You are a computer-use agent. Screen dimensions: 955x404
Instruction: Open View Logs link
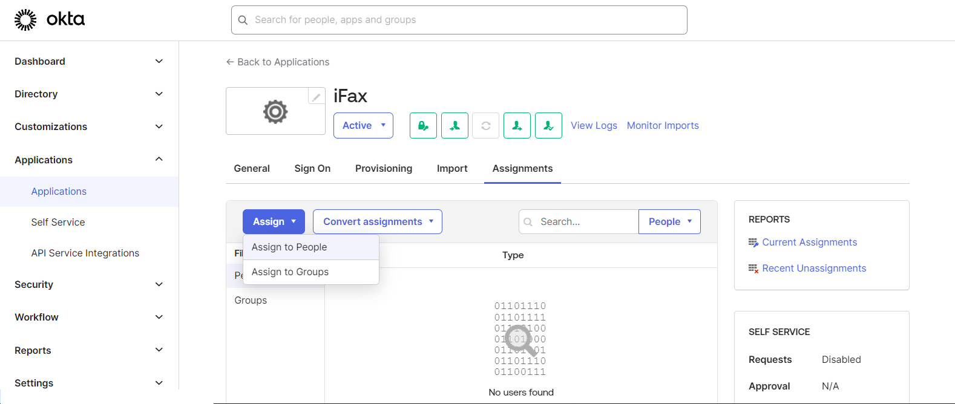coord(594,125)
